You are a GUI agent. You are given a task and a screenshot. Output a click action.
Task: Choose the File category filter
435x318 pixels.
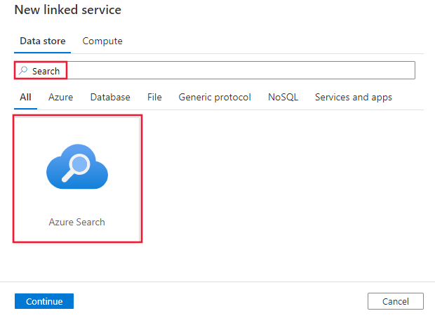(154, 97)
